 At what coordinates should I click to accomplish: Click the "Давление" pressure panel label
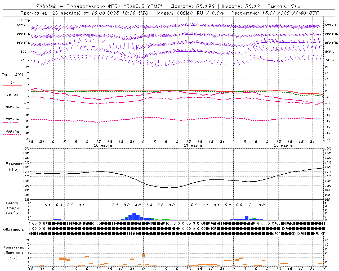tap(14, 164)
